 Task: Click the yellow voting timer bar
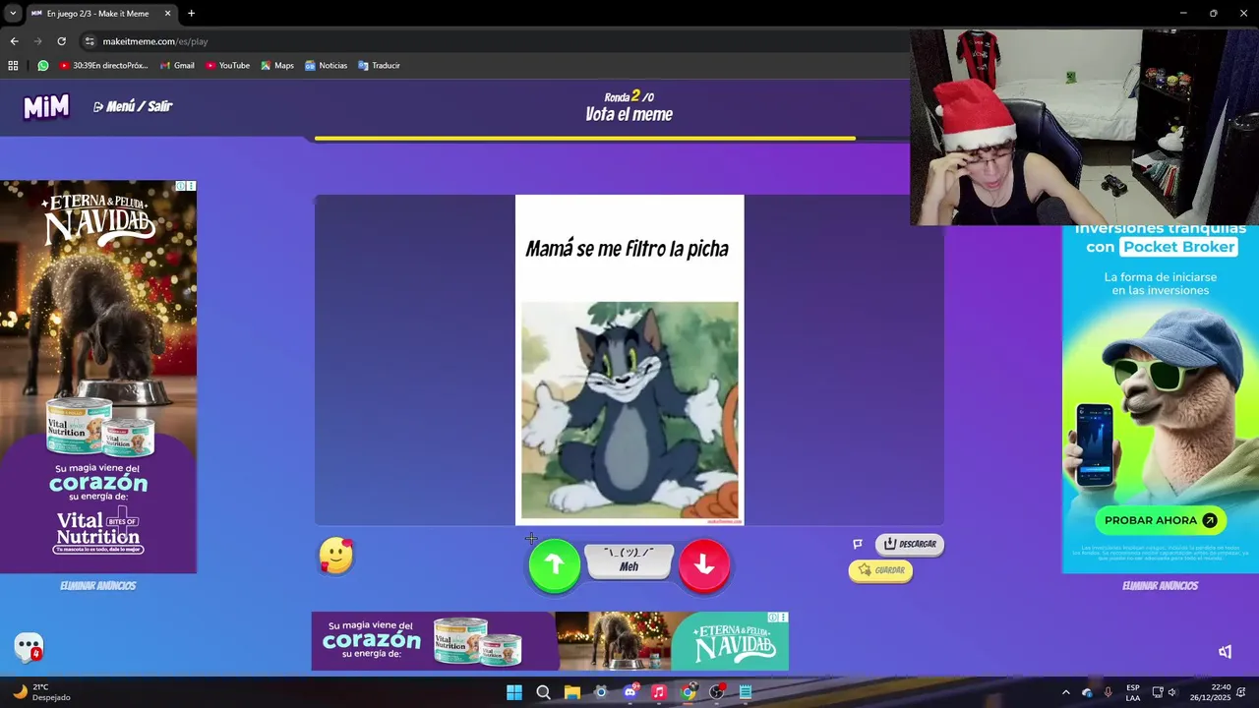[584, 139]
